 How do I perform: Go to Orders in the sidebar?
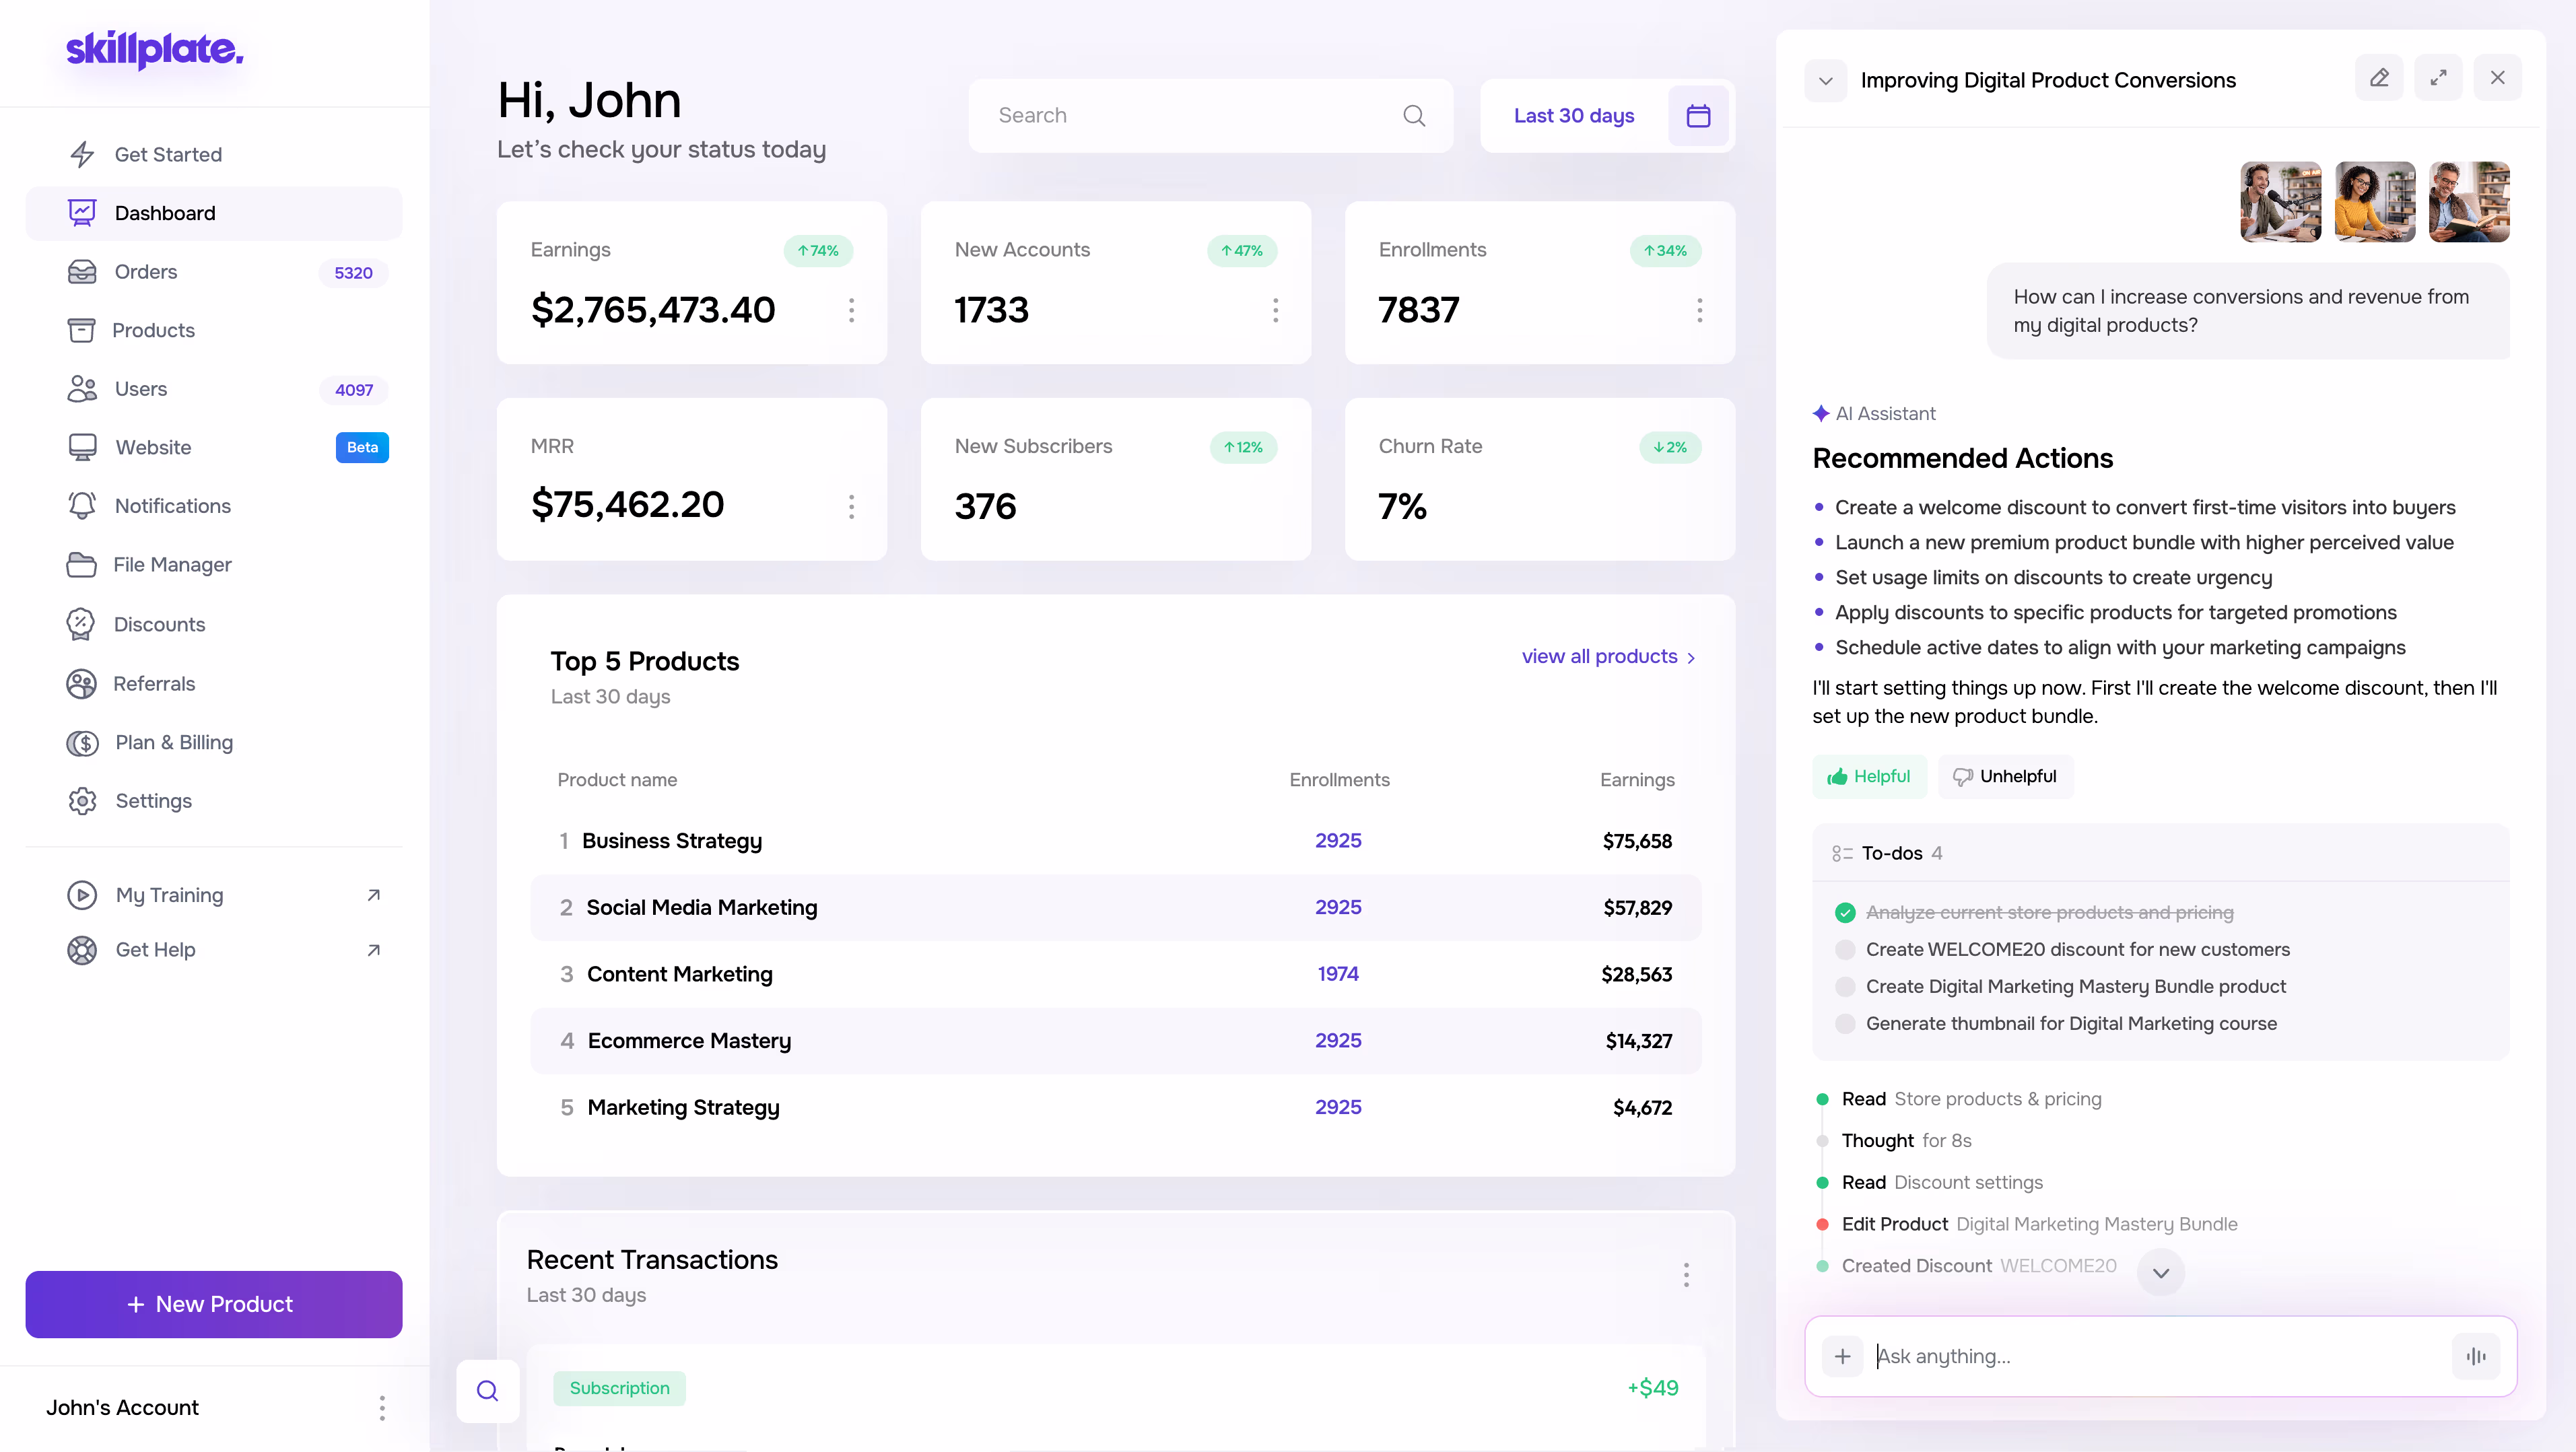coord(146,272)
